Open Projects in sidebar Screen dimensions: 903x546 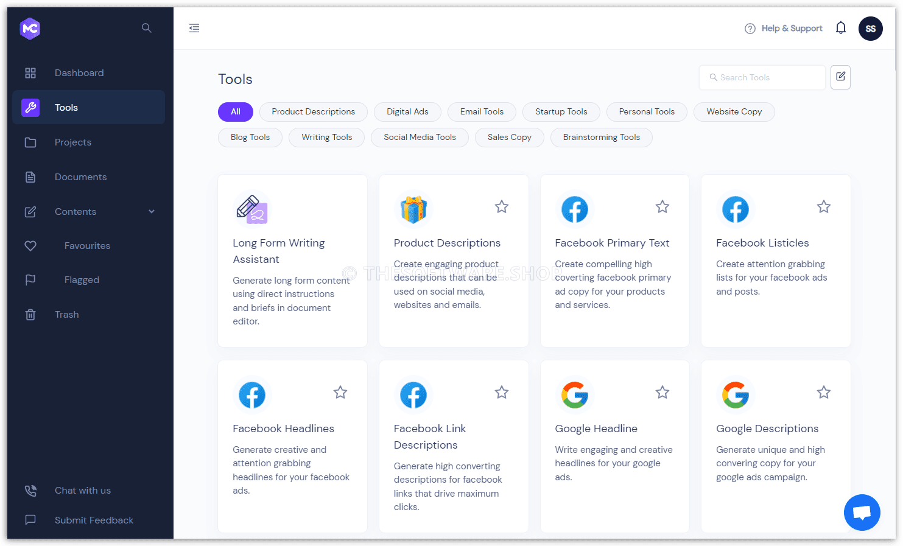(73, 142)
